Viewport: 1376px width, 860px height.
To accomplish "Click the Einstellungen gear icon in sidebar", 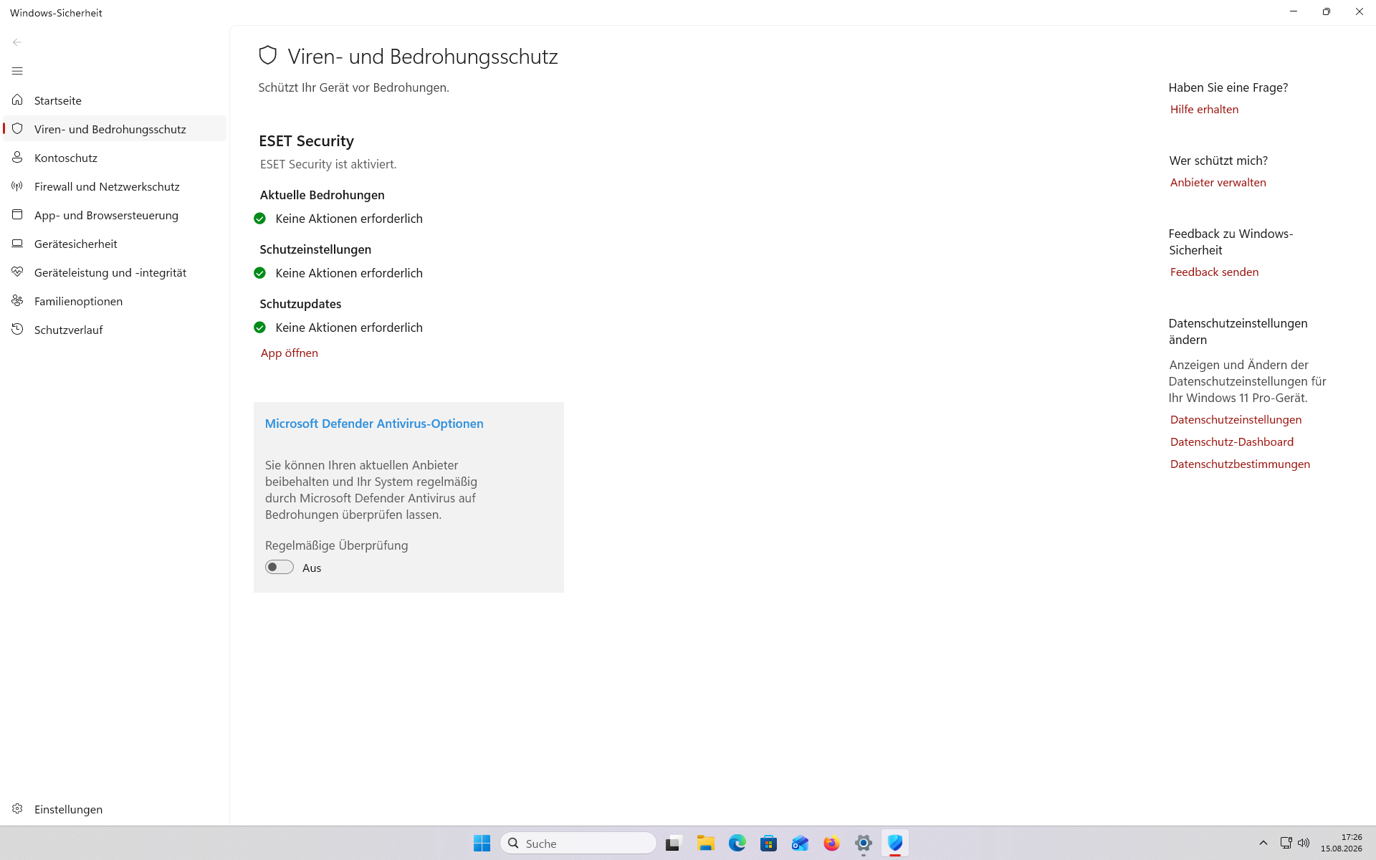I will coord(17,808).
